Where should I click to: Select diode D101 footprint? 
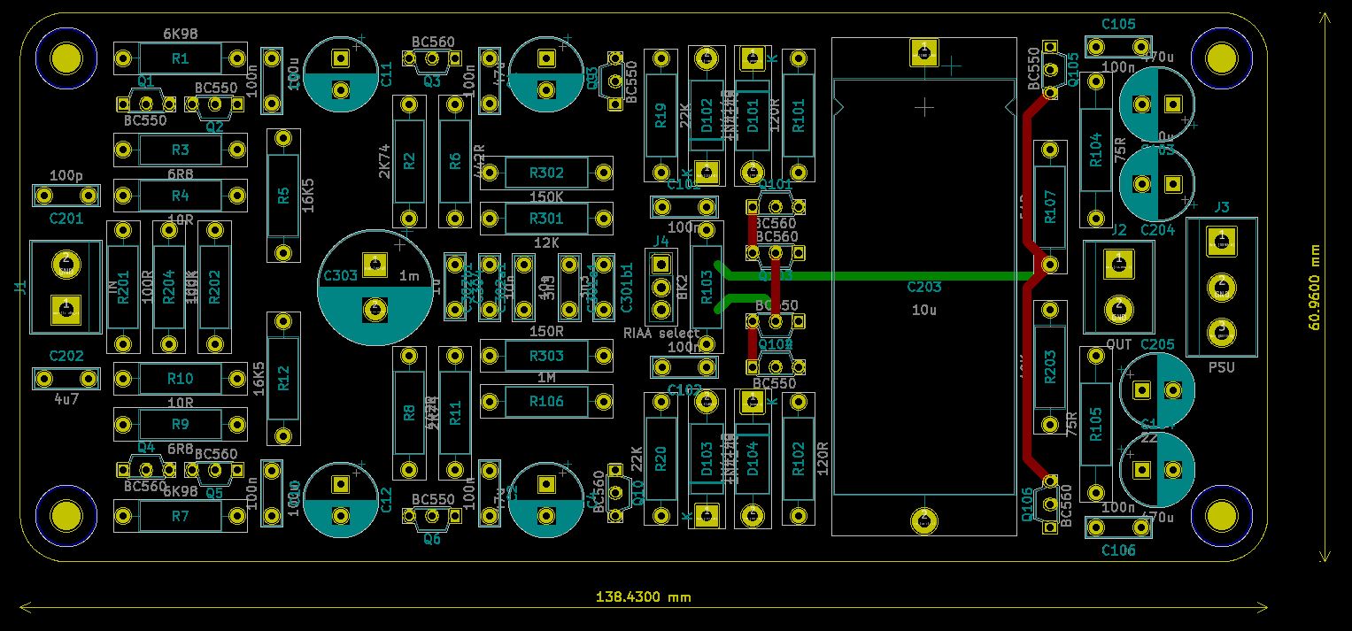coord(753,116)
